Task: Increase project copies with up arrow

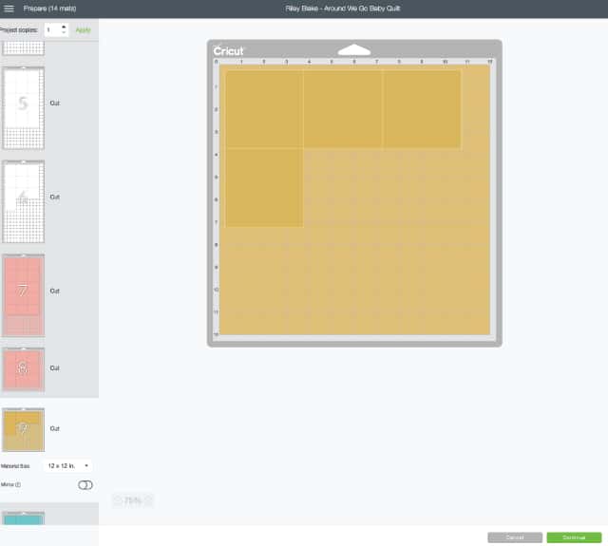Action: (x=64, y=27)
